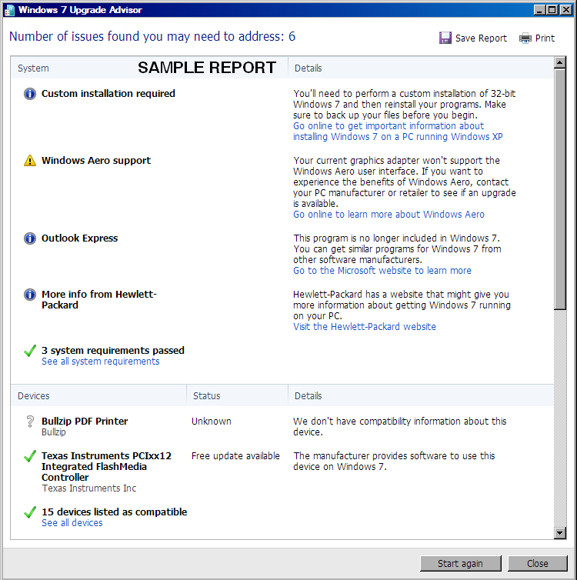Viewport: 577px width, 580px height.
Task: Open the See all devices link
Action: coord(72,523)
